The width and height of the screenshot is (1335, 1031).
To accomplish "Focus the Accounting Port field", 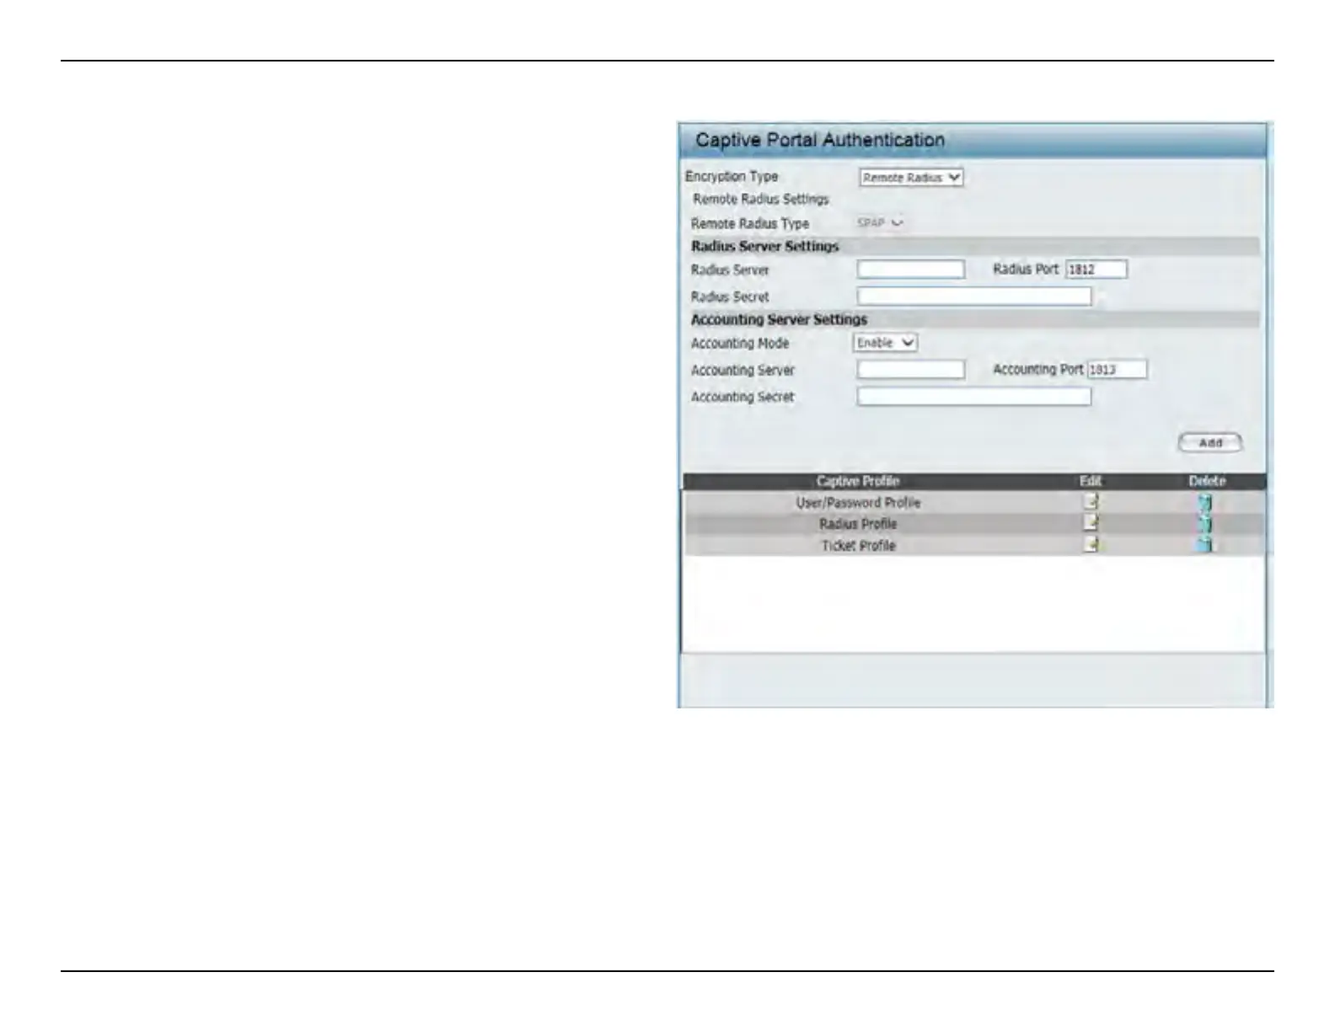I will pos(1117,370).
